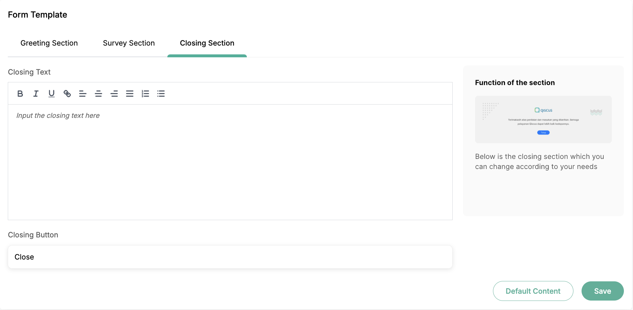Insert a numbered list
The height and width of the screenshot is (310, 633).
coord(145,94)
